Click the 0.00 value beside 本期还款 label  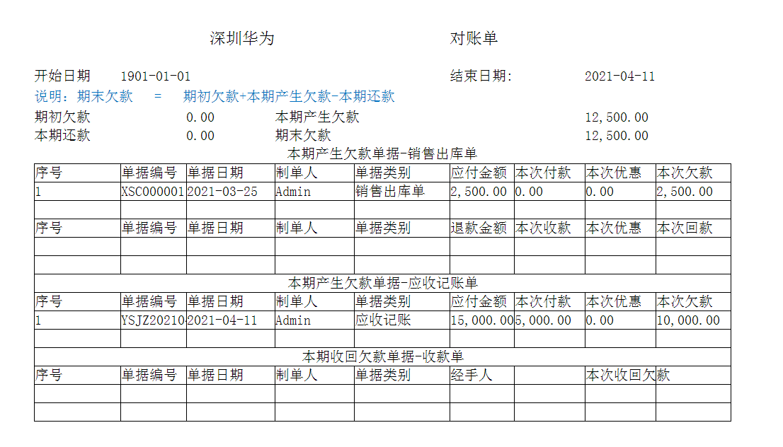pyautogui.click(x=200, y=136)
